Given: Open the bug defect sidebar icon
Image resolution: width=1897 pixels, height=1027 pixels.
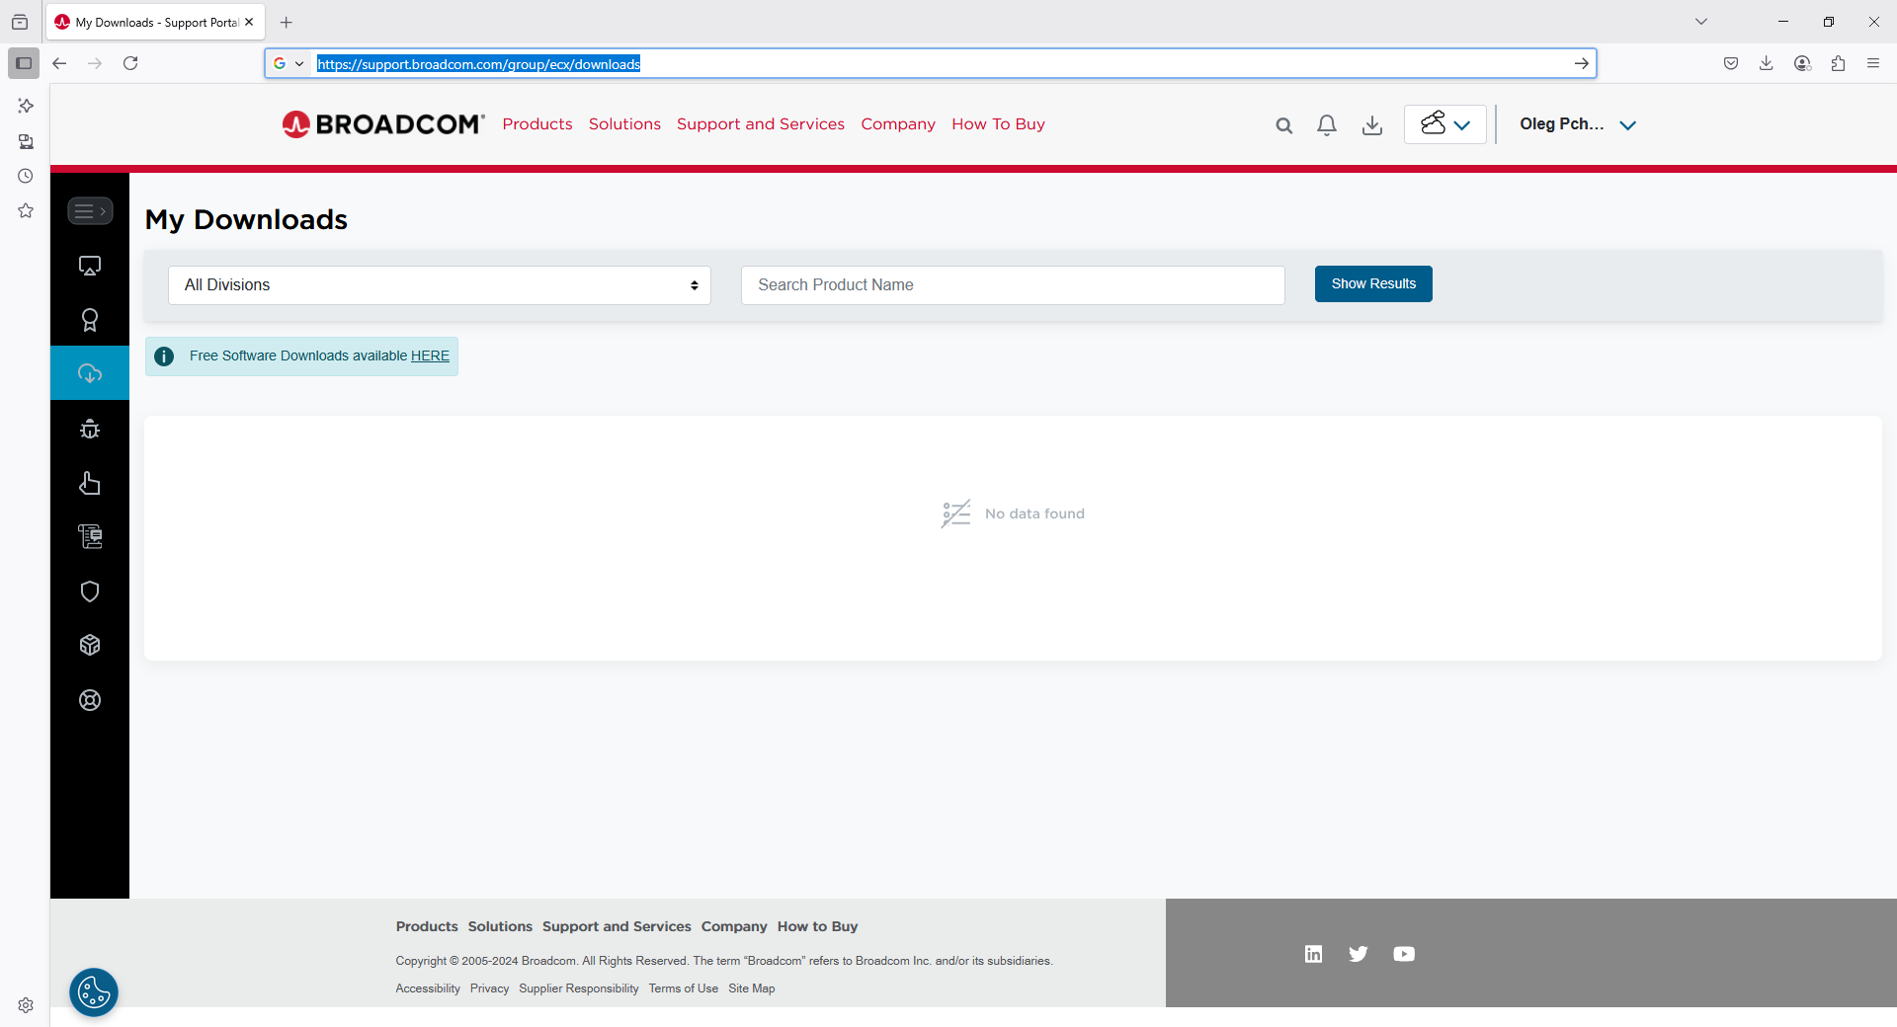Looking at the screenshot, I should (90, 429).
